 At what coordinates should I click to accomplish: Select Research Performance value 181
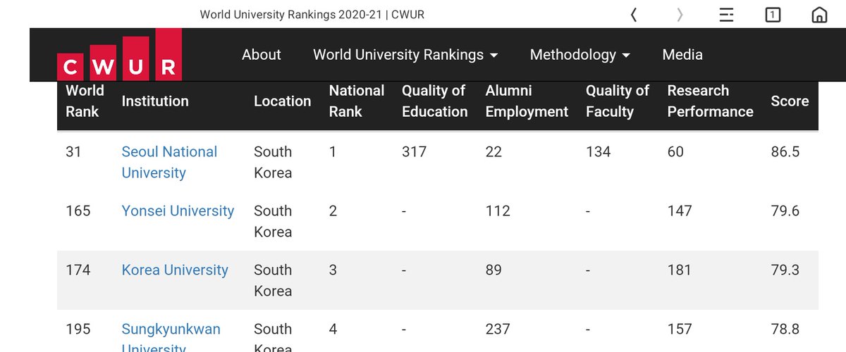pyautogui.click(x=680, y=270)
